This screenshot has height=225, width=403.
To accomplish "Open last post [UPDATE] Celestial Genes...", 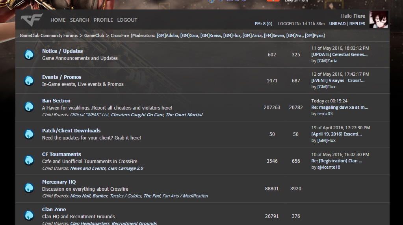I will point(339,54).
